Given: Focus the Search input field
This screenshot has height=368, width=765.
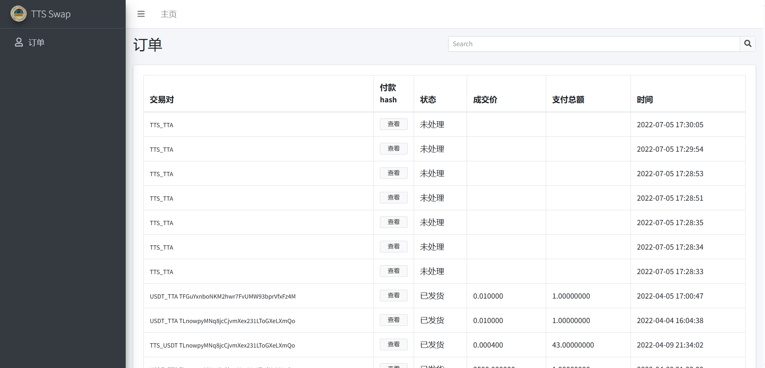Looking at the screenshot, I should [594, 44].
